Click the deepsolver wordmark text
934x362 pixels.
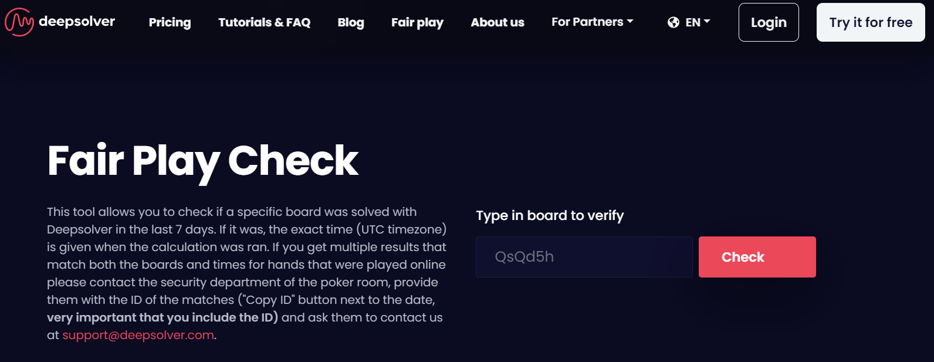[x=77, y=22]
